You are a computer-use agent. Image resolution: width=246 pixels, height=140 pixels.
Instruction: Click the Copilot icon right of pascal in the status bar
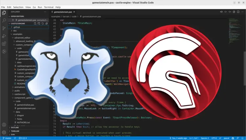[233, 138]
